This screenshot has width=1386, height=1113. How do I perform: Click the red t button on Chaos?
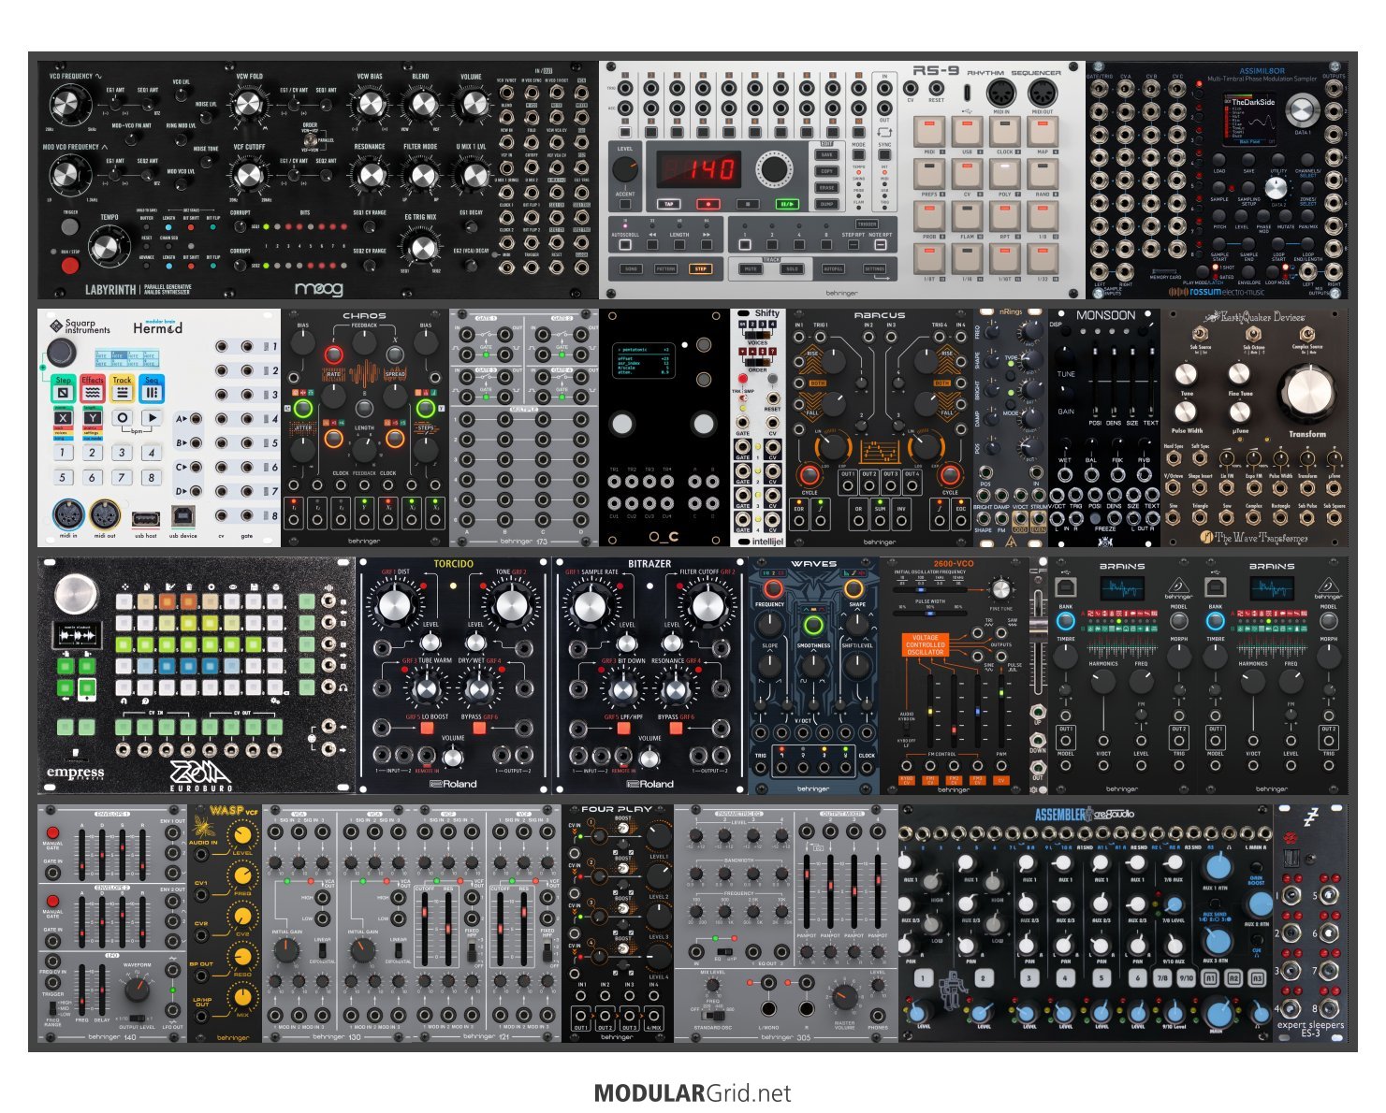coord(333,354)
